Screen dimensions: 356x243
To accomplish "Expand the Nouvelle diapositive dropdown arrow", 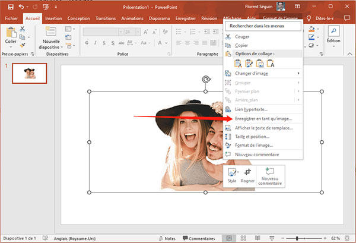I will click(x=62, y=48).
